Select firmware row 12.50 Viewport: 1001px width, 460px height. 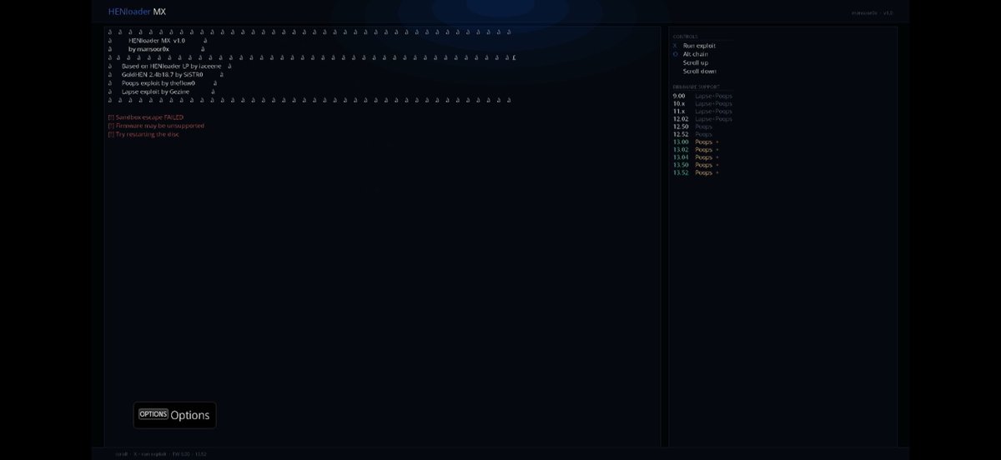pyautogui.click(x=693, y=127)
